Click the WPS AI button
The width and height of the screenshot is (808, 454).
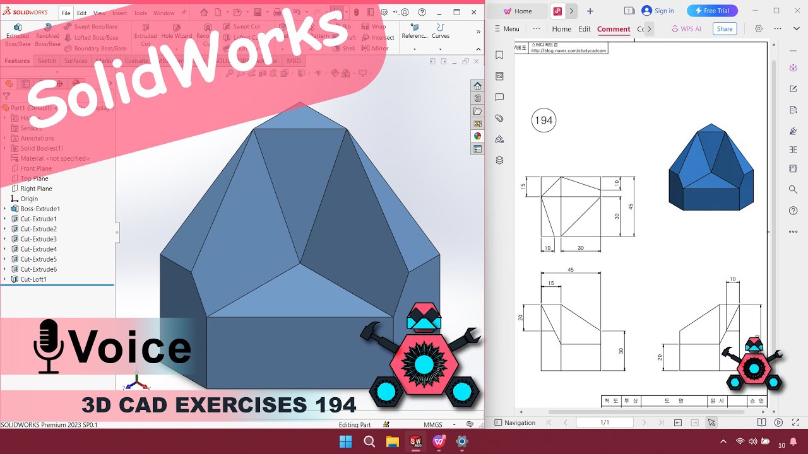tap(686, 29)
